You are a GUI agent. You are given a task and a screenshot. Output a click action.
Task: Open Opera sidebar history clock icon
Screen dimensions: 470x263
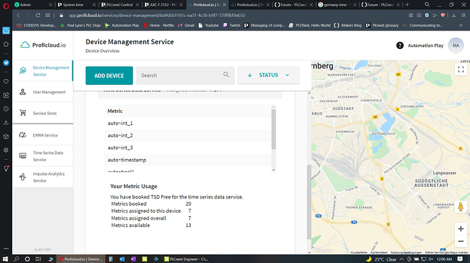(6, 109)
